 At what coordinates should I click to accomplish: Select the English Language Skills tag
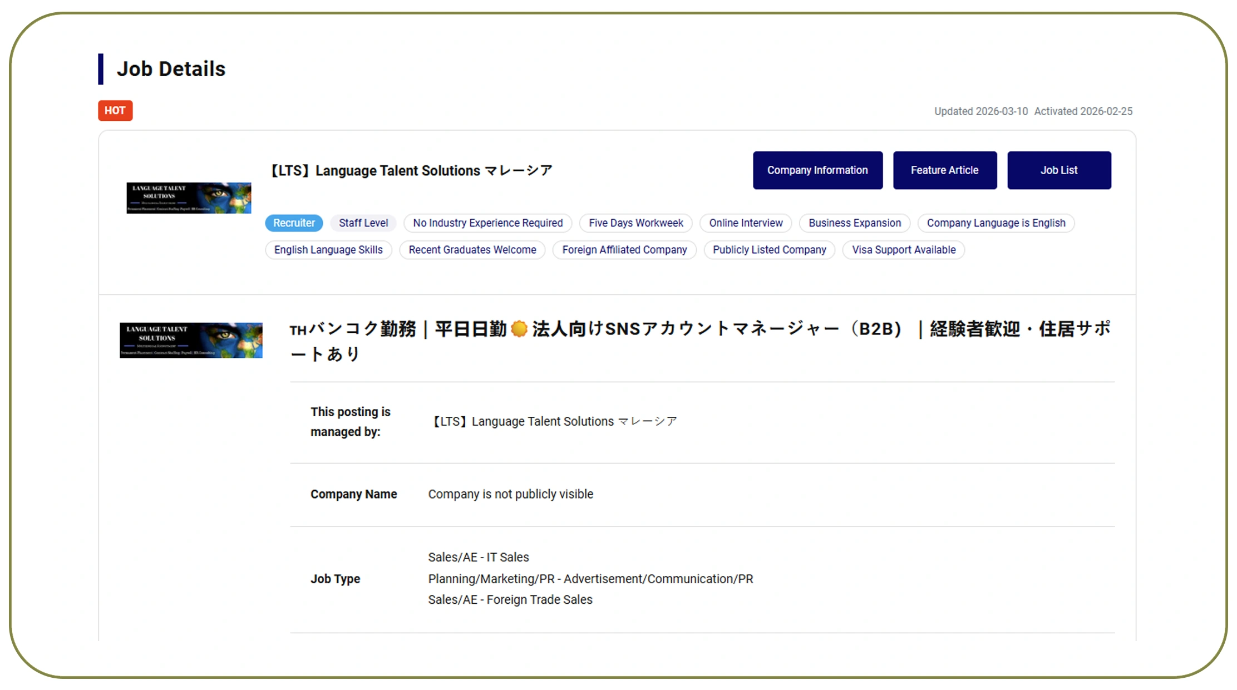(328, 250)
